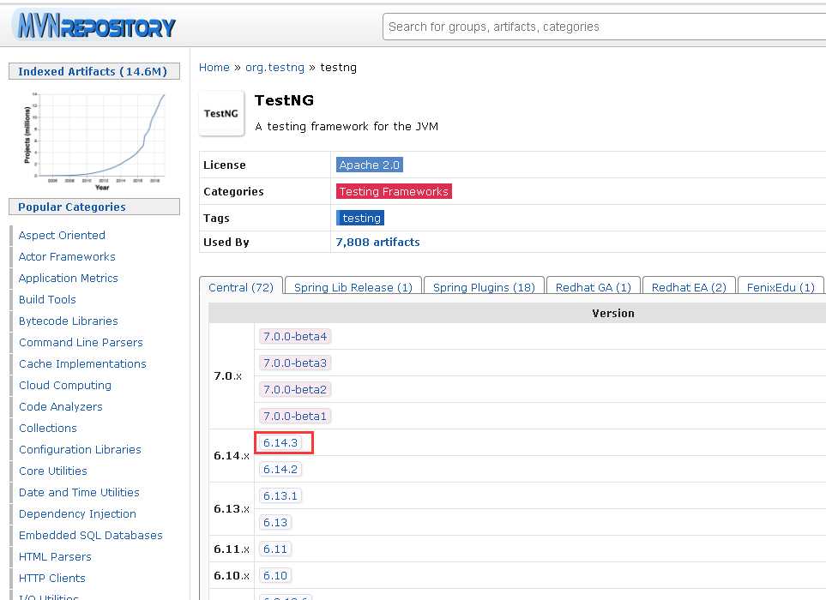Open HTTP Clients category

point(52,578)
